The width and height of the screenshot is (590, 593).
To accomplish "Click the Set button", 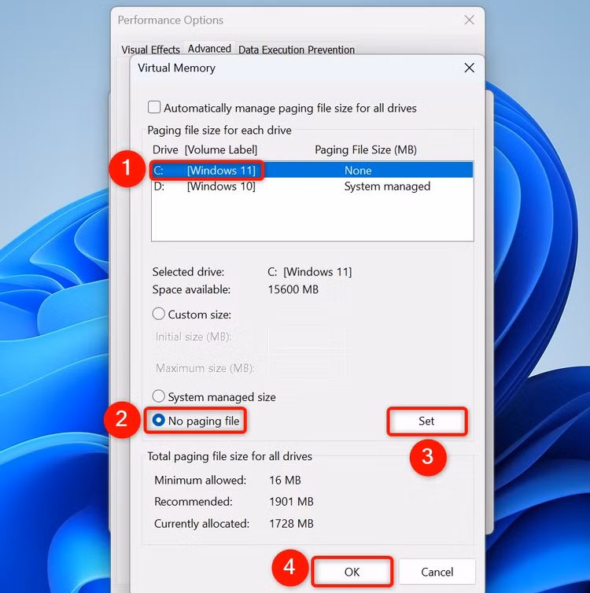I will tap(426, 422).
